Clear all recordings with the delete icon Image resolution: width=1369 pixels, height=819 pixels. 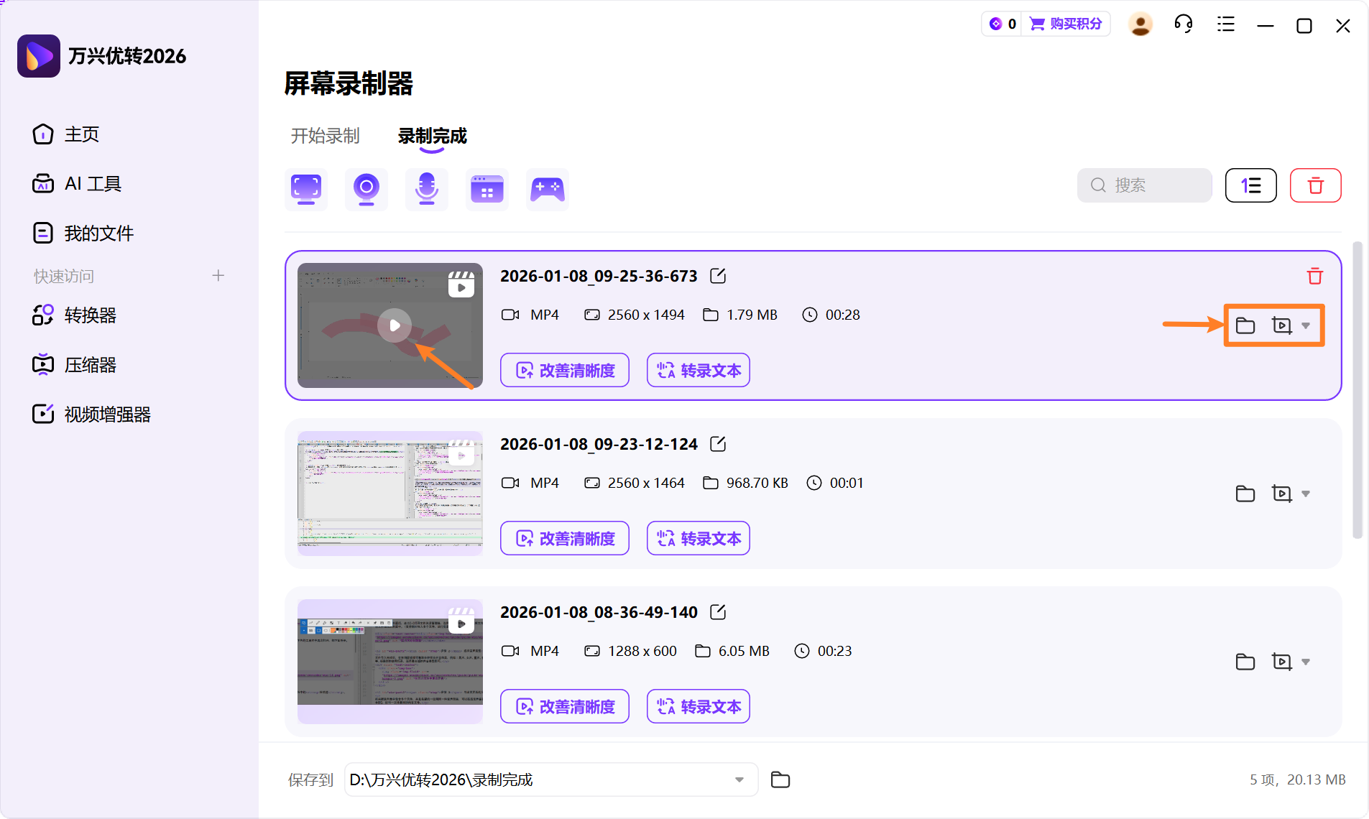tap(1316, 185)
